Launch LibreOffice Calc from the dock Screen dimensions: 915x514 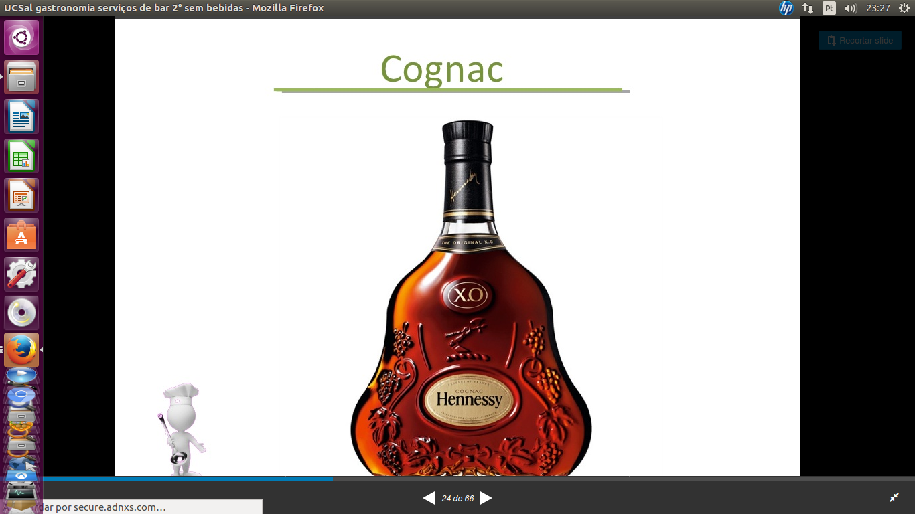21,156
